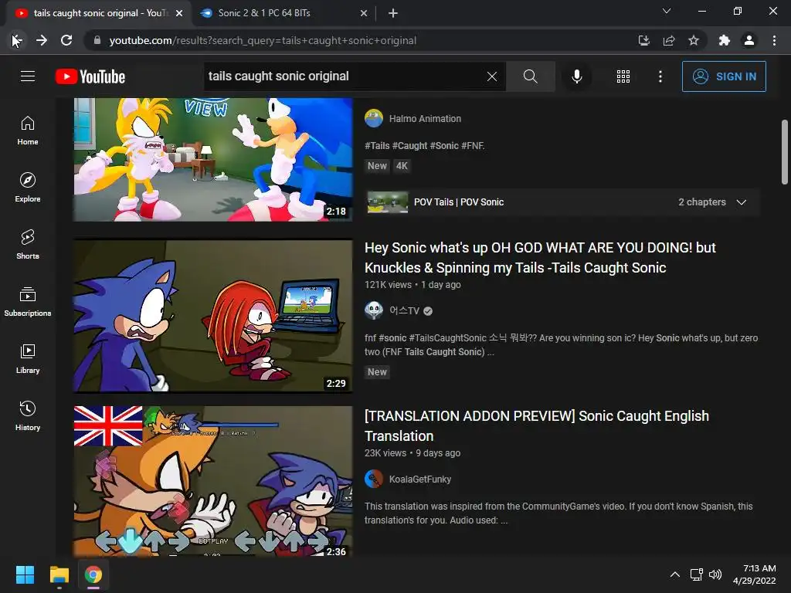The height and width of the screenshot is (593, 791).
Task: Click the 4K badge
Action: (x=402, y=166)
